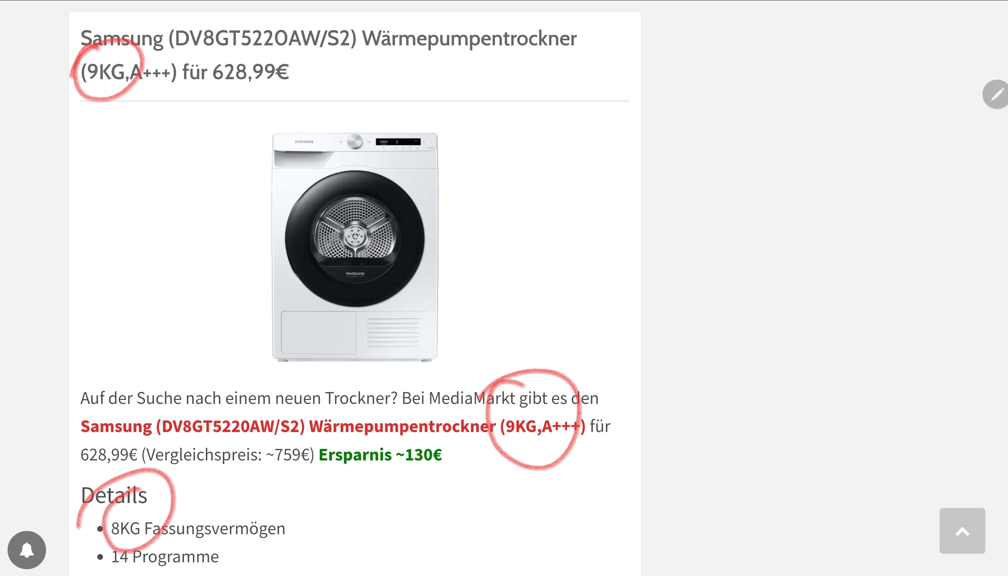Click the Vergleichspreis ~759€ text
Viewport: 1008px width, 576px height.
(228, 455)
